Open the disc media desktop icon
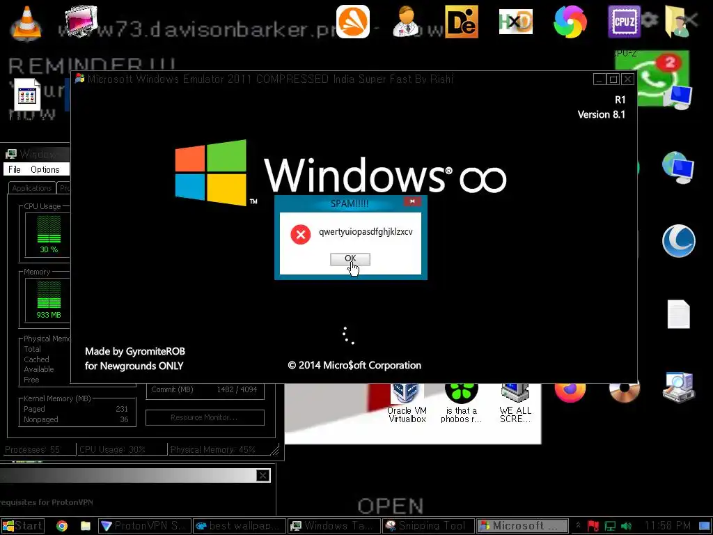 tap(625, 393)
